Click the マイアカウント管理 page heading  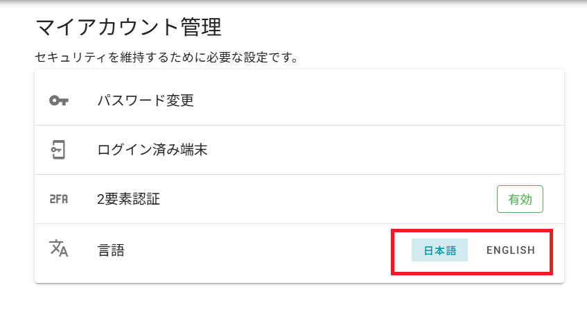pos(128,28)
